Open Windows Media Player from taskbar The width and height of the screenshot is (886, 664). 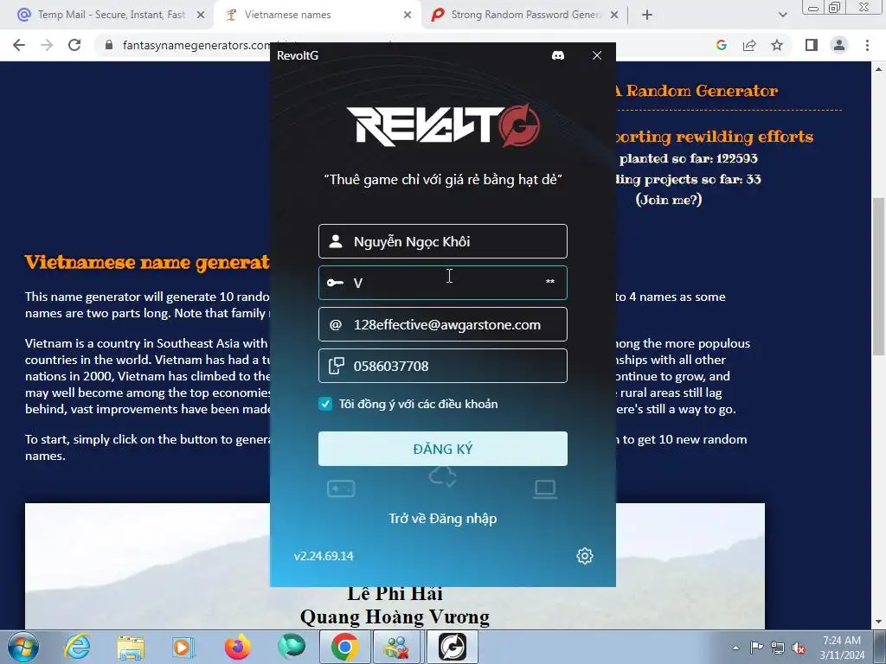[183, 647]
